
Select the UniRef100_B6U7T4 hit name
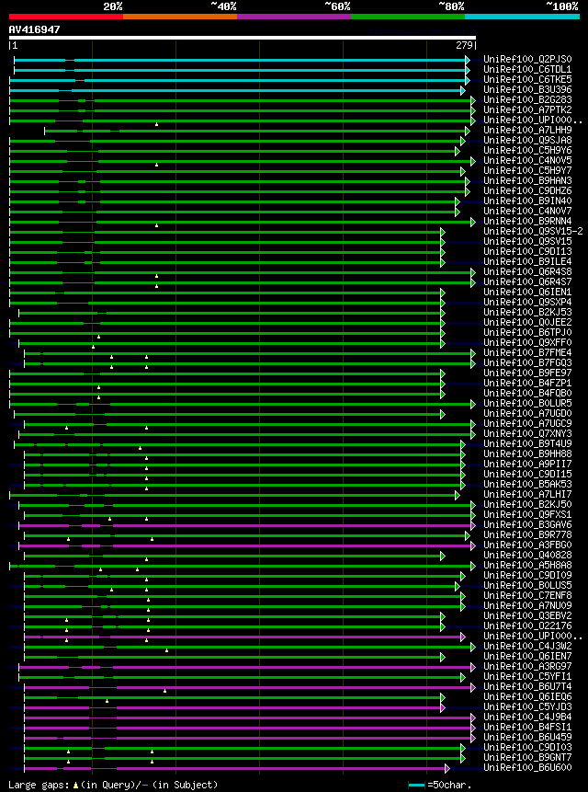pyautogui.click(x=527, y=687)
